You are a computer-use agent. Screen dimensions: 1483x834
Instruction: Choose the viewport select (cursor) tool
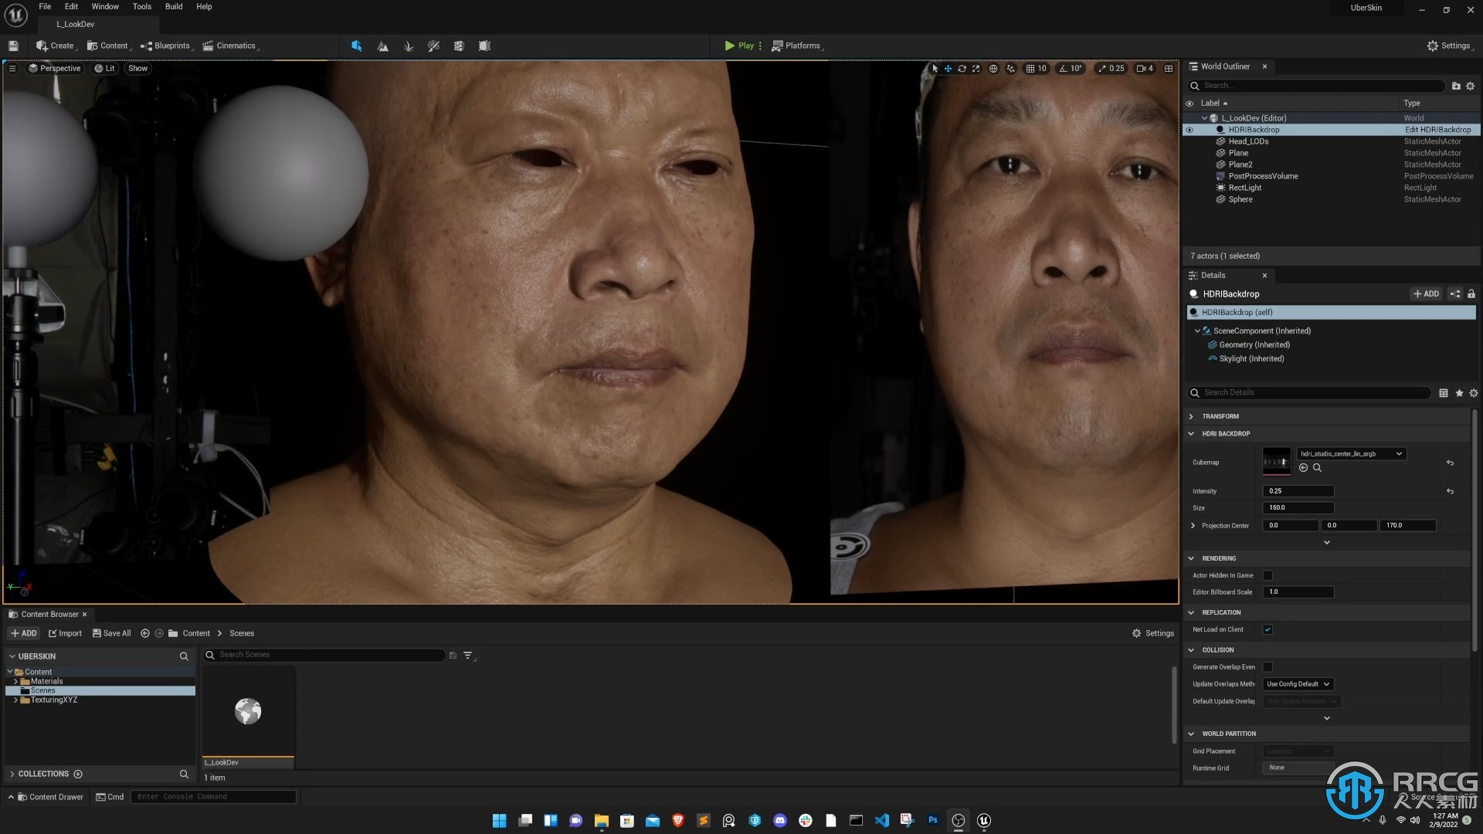935,69
